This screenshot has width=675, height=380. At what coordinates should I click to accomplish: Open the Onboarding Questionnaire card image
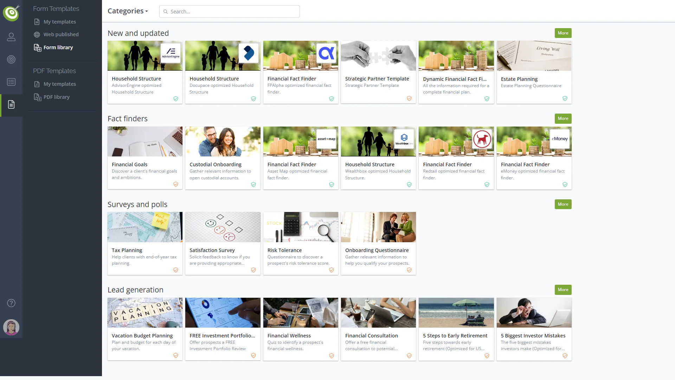pos(378,227)
